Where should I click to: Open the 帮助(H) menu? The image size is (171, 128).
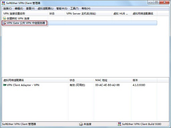coord(86,8)
